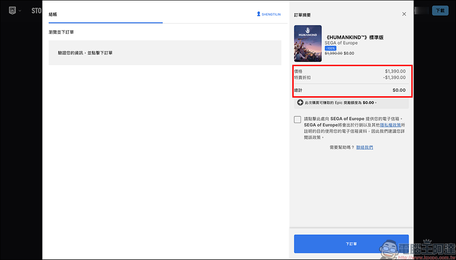Click the 總計 total $0.00 row
Image resolution: width=456 pixels, height=260 pixels.
point(351,90)
